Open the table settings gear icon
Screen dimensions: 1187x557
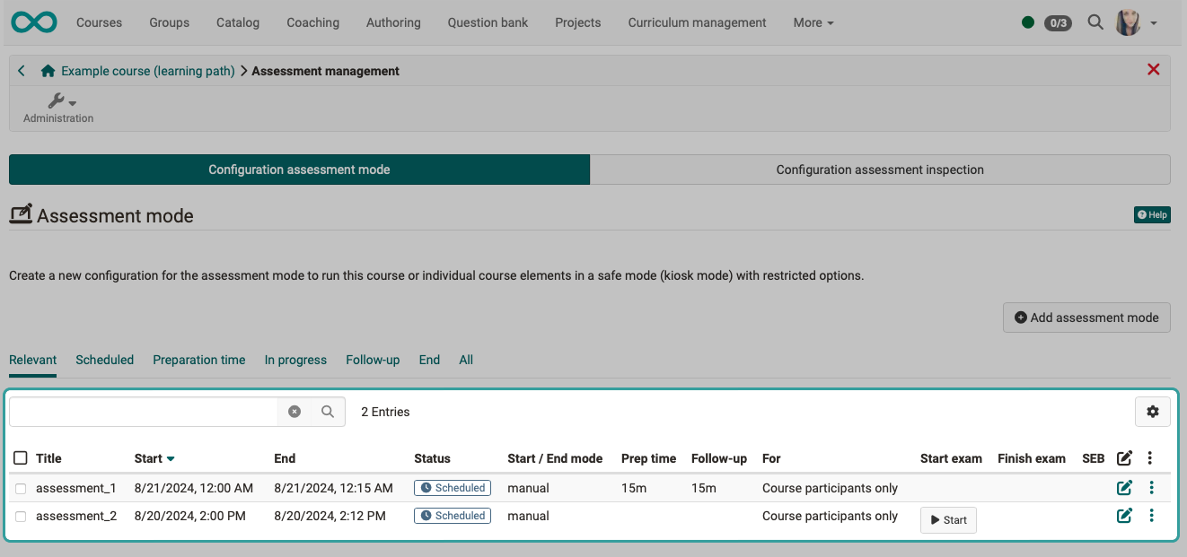[1152, 411]
